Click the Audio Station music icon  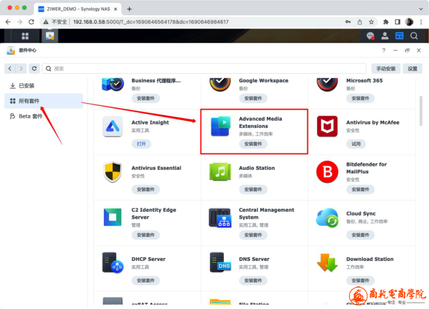click(x=220, y=172)
